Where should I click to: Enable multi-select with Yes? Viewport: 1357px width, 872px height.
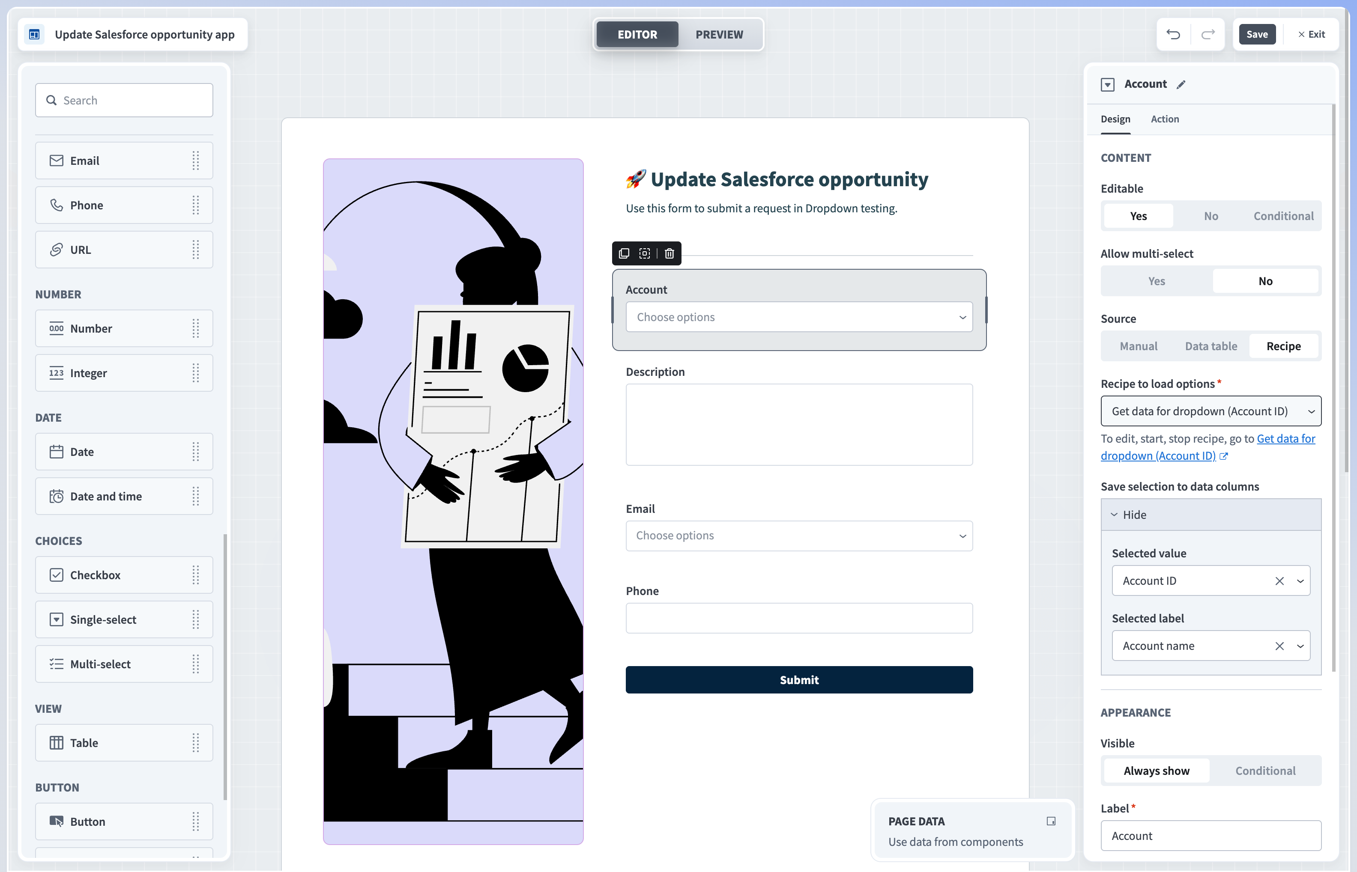(x=1157, y=281)
